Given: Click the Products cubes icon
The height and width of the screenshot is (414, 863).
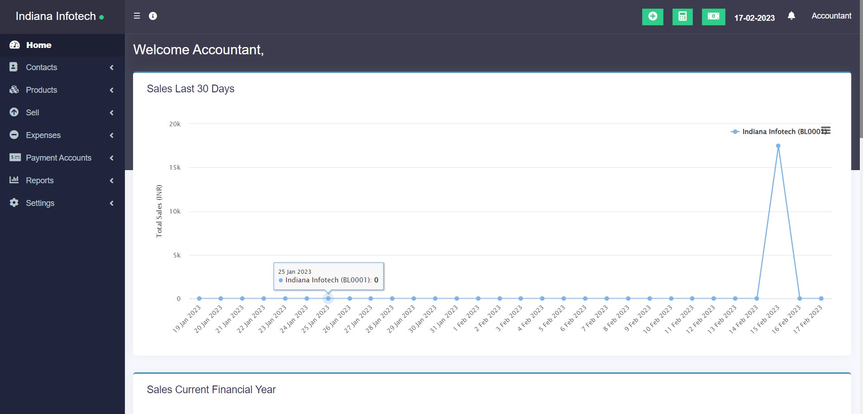Looking at the screenshot, I should pos(14,90).
